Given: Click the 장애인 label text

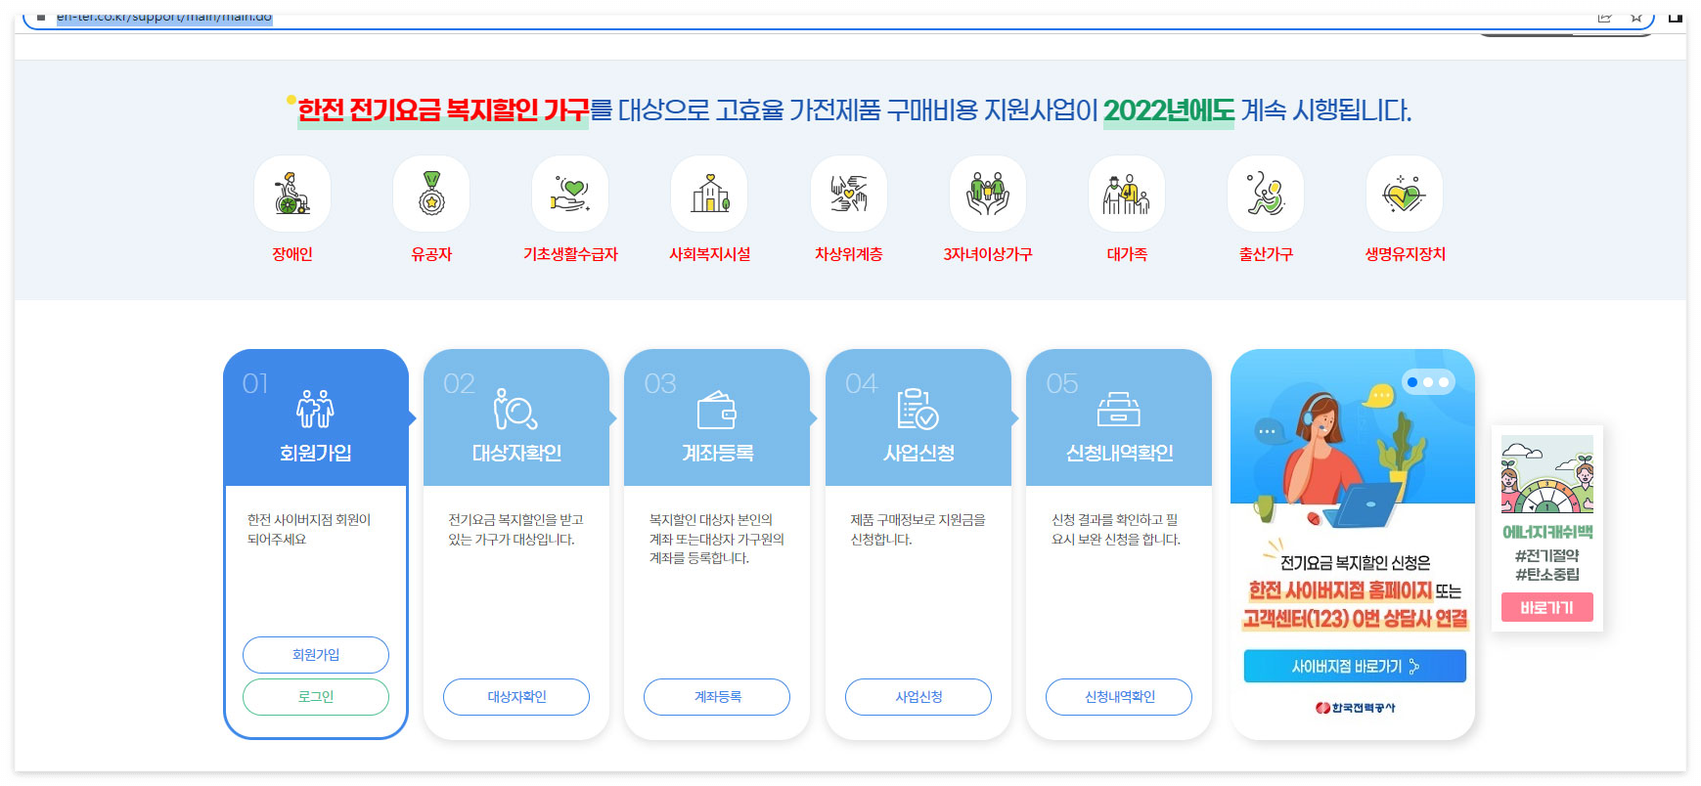Looking at the screenshot, I should pos(292,254).
